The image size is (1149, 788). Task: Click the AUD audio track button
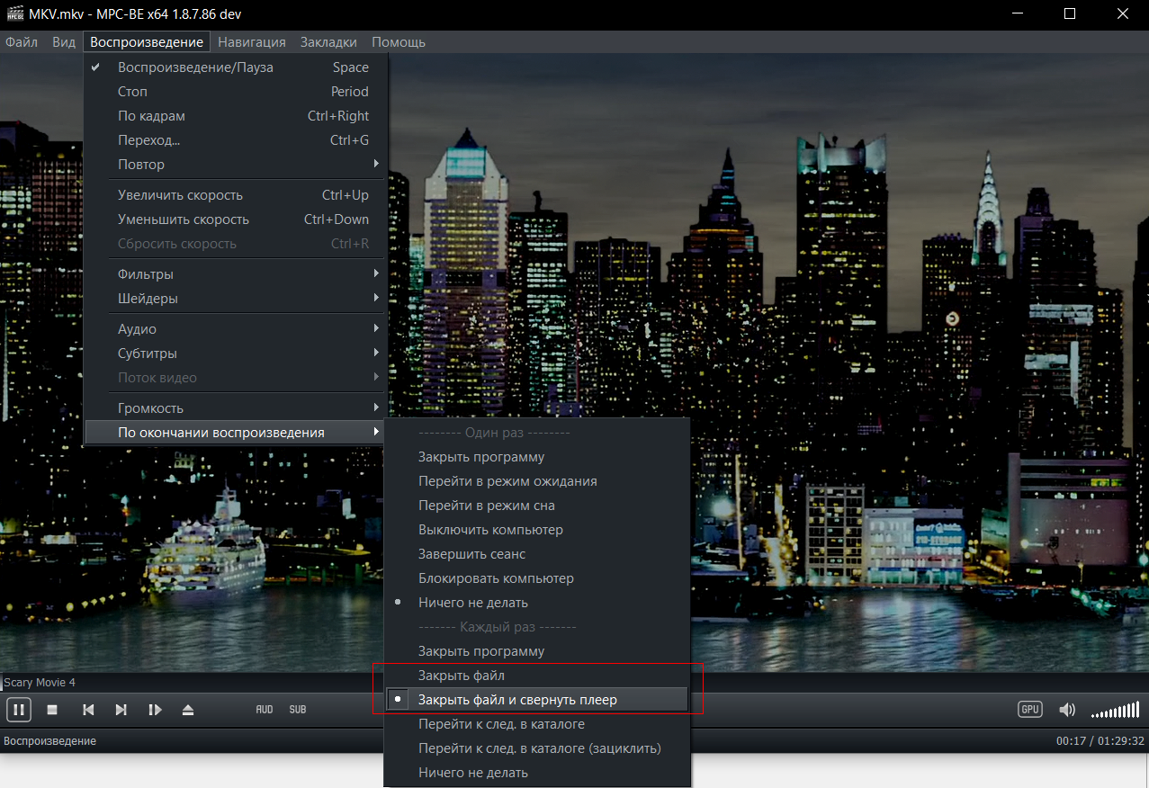(265, 710)
